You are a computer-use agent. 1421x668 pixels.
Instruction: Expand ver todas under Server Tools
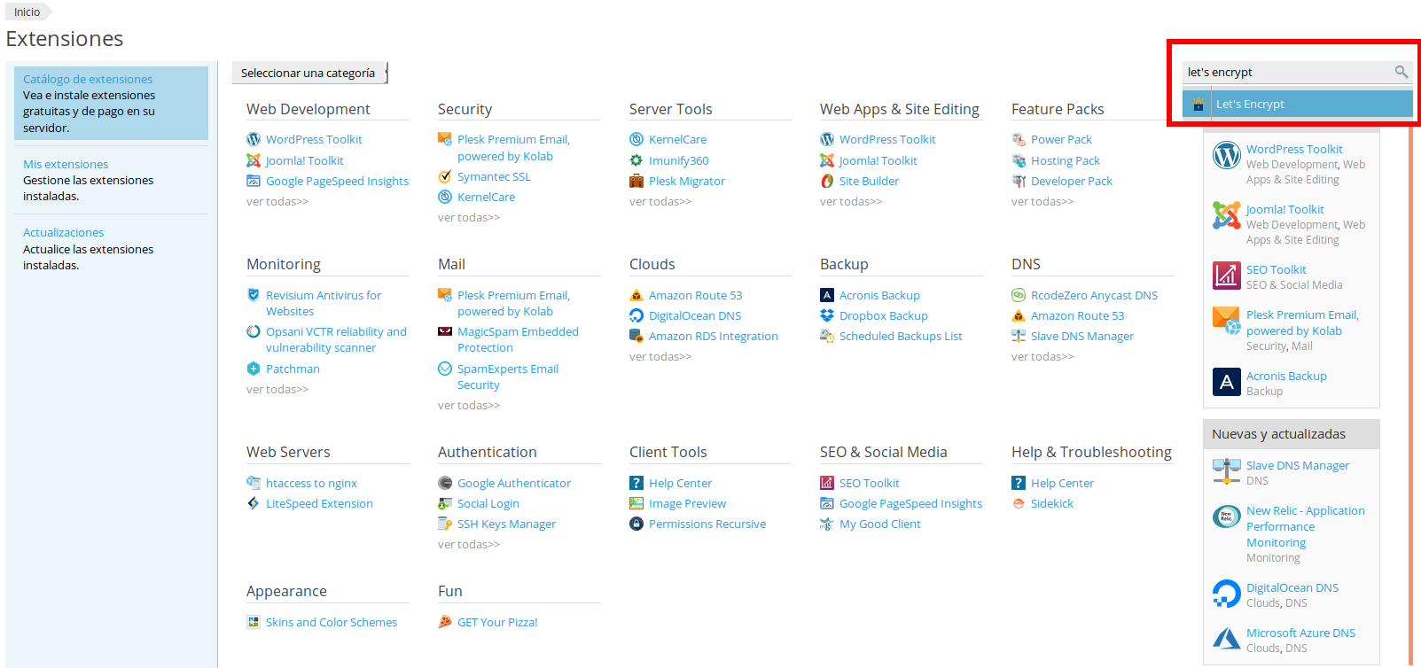[660, 201]
